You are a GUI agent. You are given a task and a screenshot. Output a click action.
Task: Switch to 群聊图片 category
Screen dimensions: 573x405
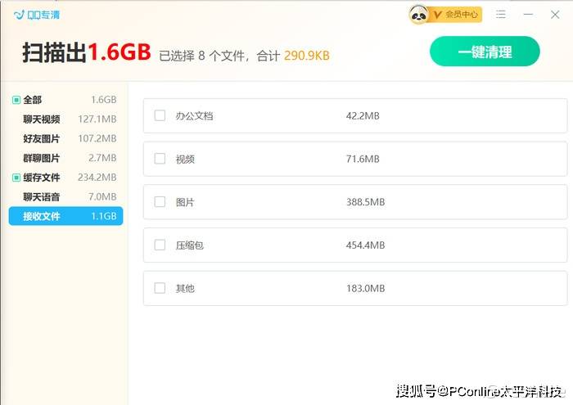(x=65, y=158)
